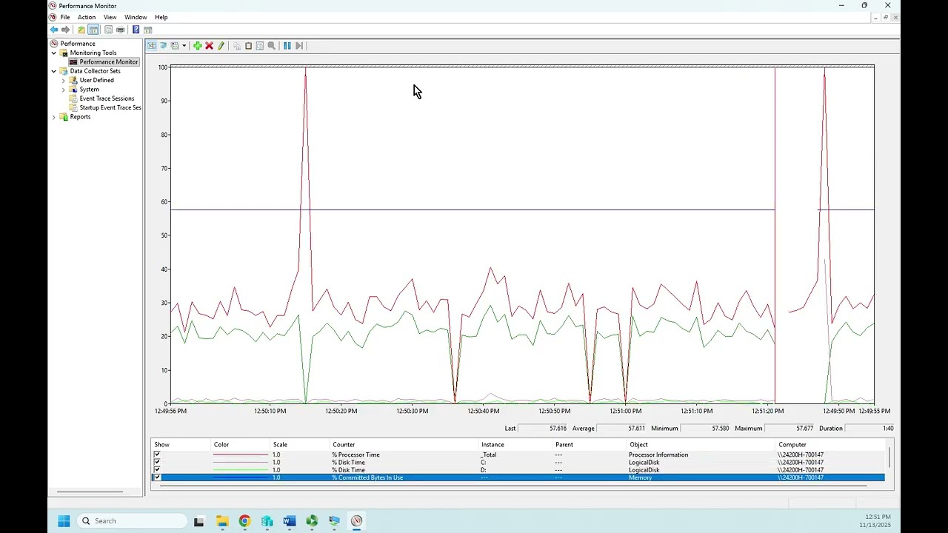Expand User Defined node arrow
948x533 pixels.
pos(63,80)
